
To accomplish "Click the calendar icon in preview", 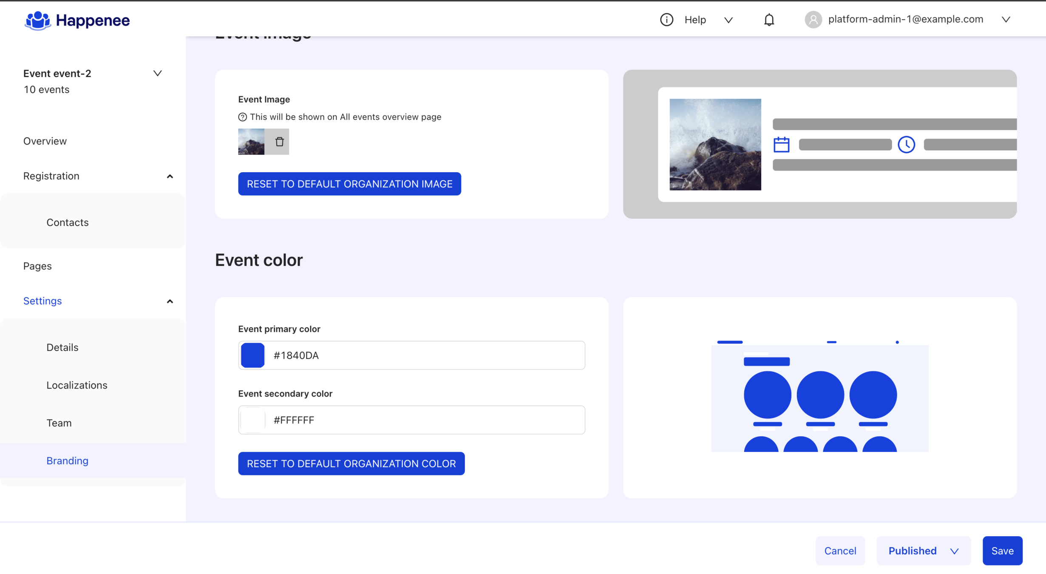I will (781, 145).
